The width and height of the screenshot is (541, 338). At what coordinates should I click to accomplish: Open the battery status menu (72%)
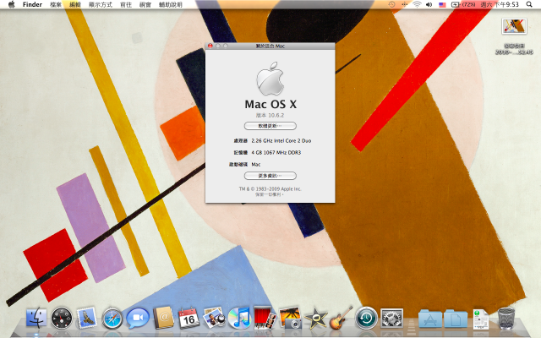pos(463,4)
